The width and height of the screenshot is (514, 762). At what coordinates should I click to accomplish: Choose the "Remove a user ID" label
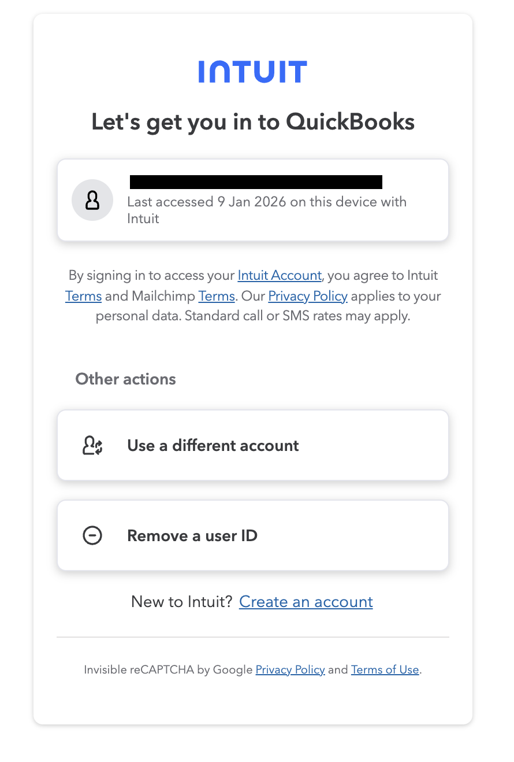tap(192, 535)
